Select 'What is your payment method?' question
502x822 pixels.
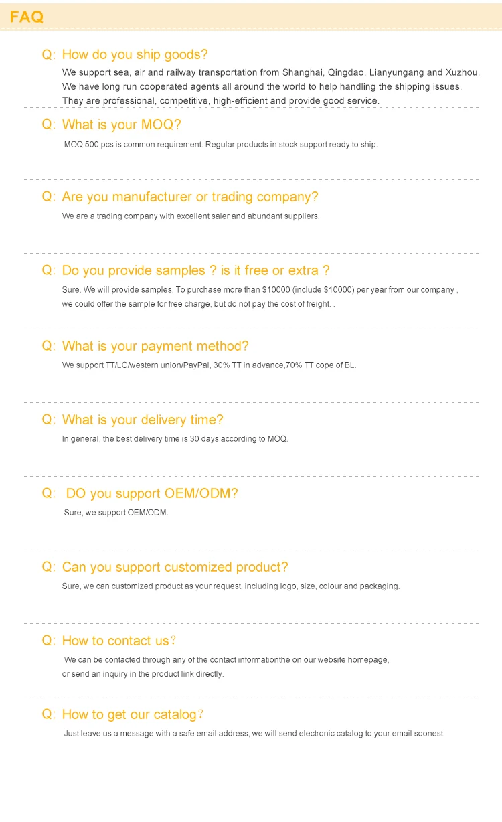click(x=155, y=347)
